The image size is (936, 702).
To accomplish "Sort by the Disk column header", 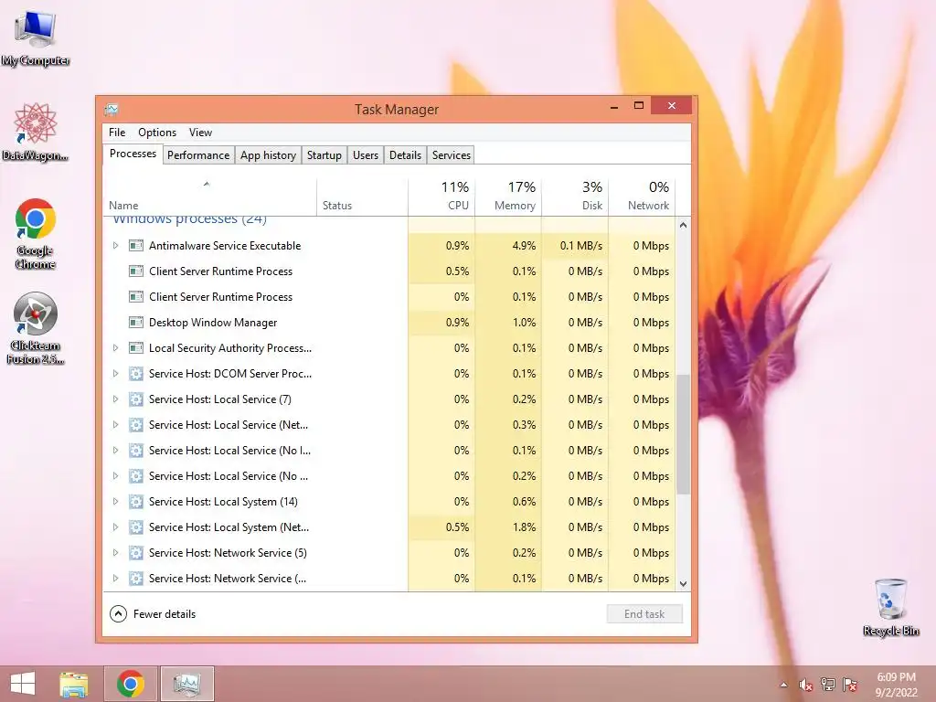I will (x=575, y=197).
